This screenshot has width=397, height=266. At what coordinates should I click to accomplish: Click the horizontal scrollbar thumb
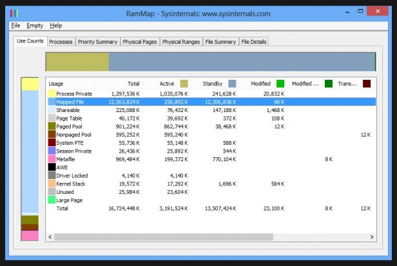pyautogui.click(x=164, y=237)
